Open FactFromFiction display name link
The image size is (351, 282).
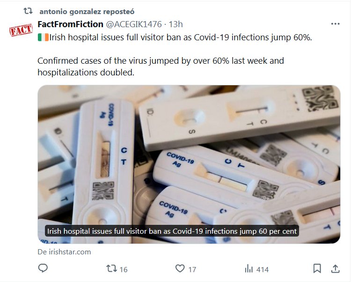(x=70, y=24)
